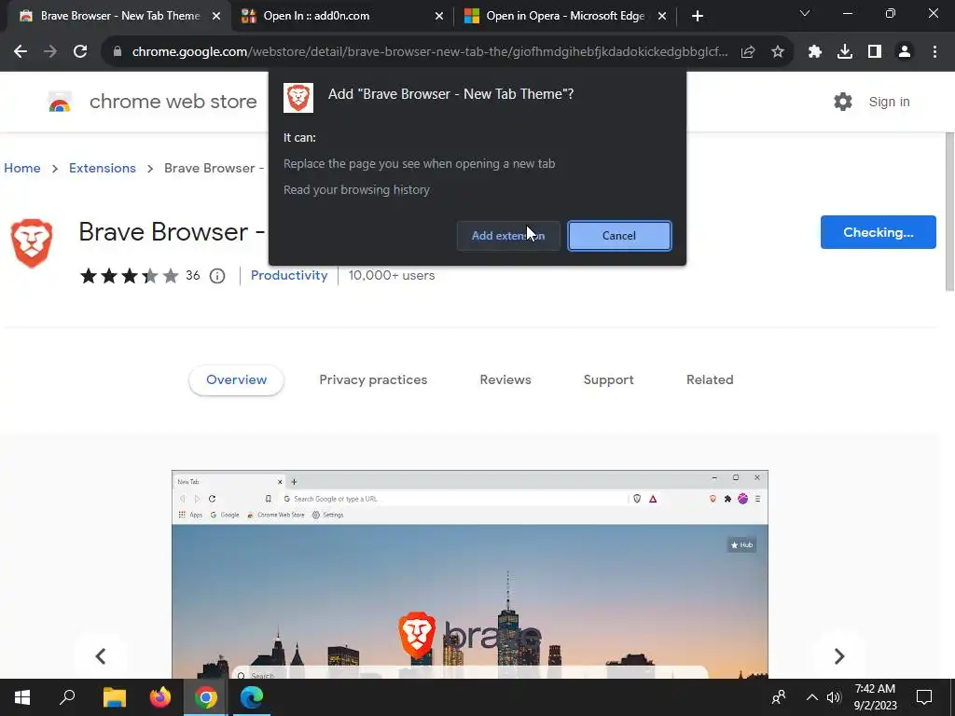Open the Downloads icon in toolbar
955x716 pixels.
click(x=845, y=52)
